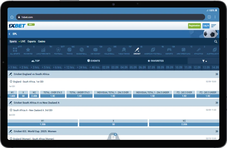227x148 pixels.
Task: Click the search magnifier icon
Action: (x=216, y=42)
